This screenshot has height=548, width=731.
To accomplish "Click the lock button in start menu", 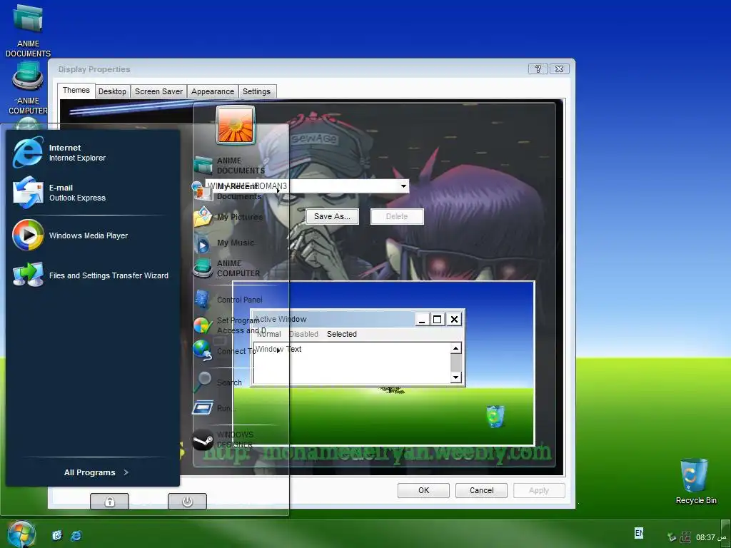I will (x=109, y=502).
